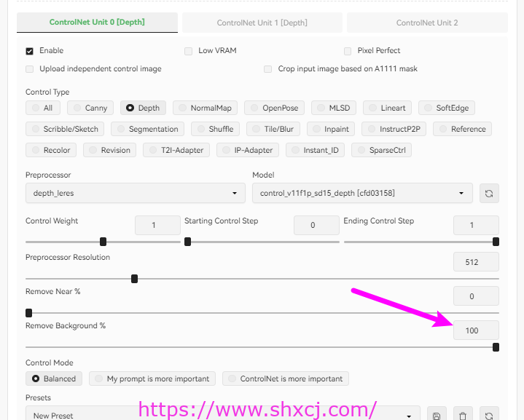Click the Starting Control Step slider handle
524x420 pixels.
[188, 242]
